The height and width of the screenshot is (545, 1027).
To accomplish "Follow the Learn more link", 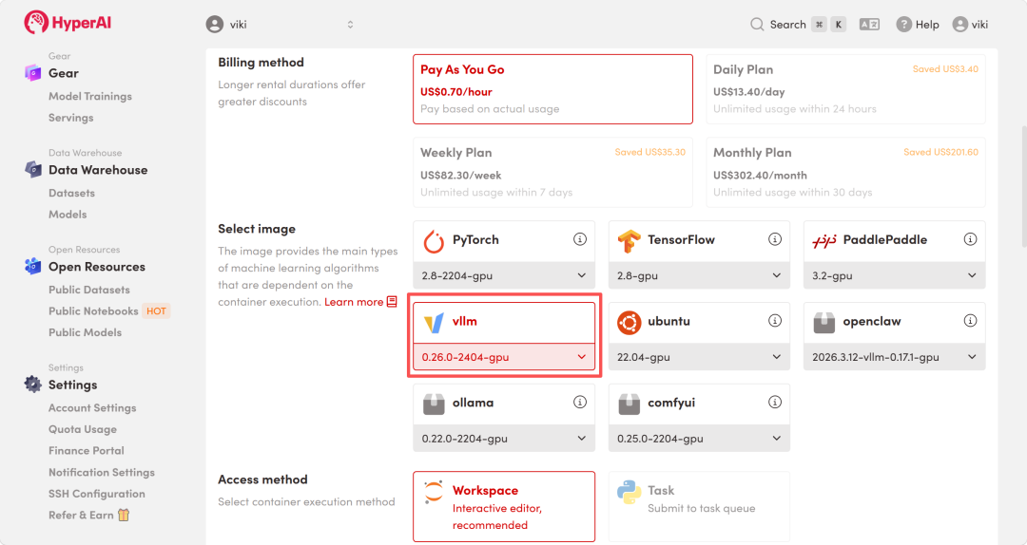I will pos(354,302).
